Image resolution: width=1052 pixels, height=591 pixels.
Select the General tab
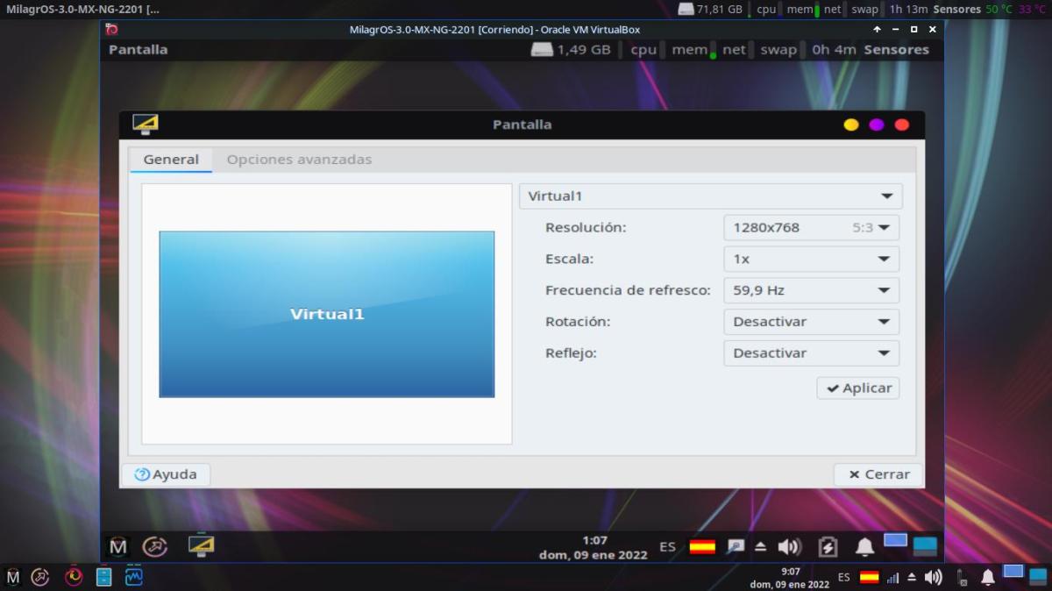[171, 160]
